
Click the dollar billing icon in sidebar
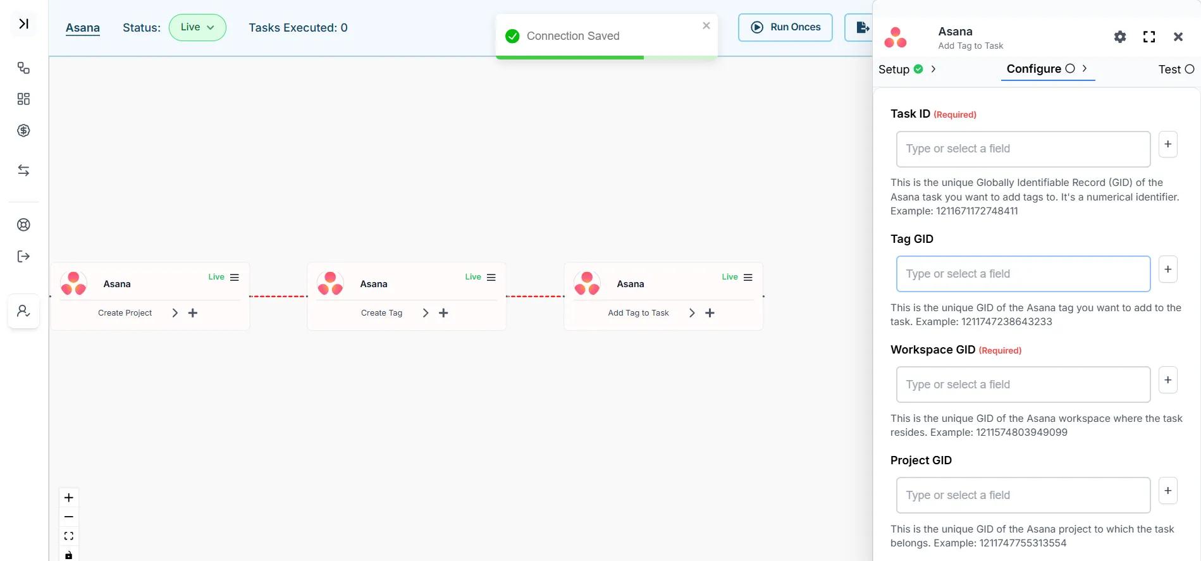pos(23,130)
